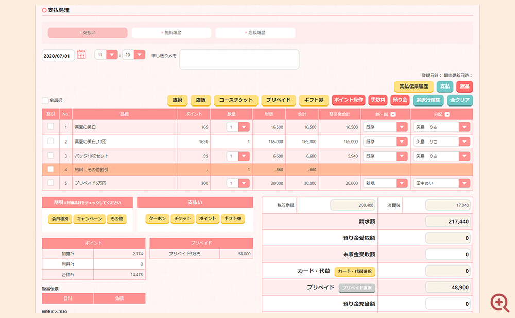Open quantity dropdown for パック10枚セット
This screenshot has height=318, width=515.
coord(244,156)
